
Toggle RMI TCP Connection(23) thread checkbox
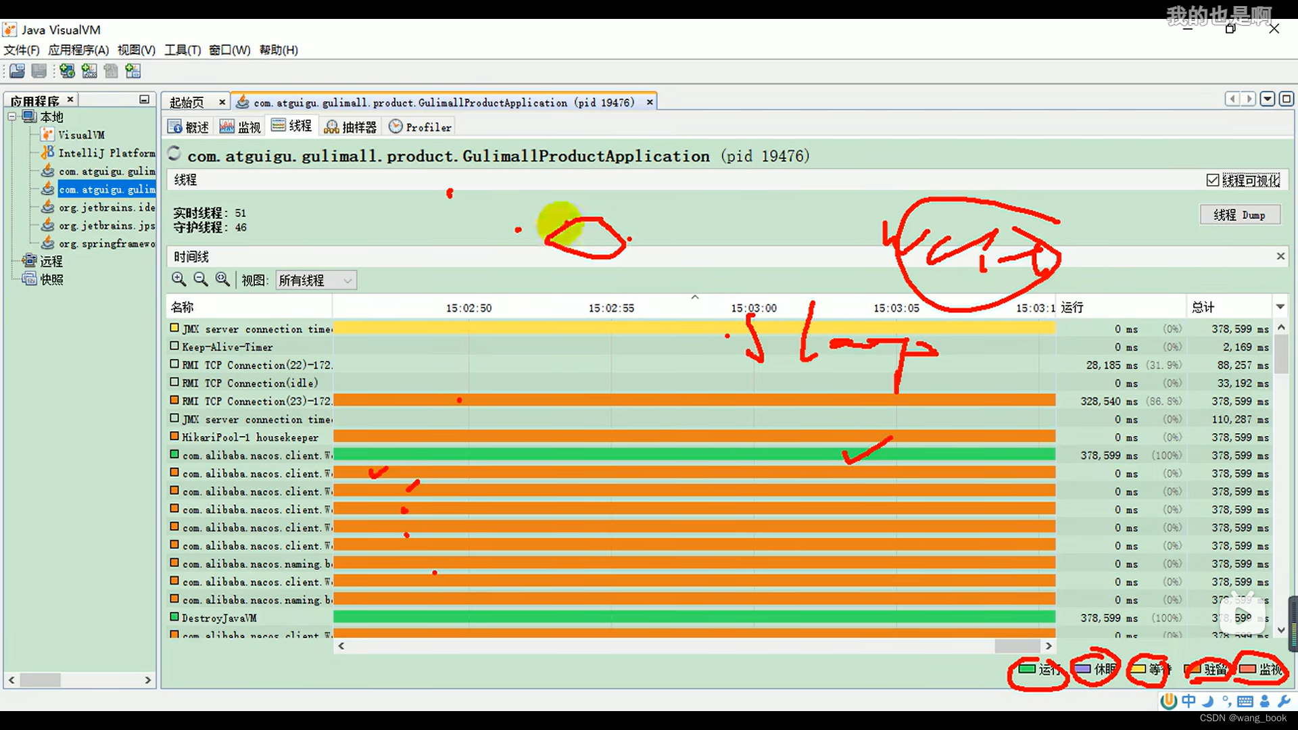(174, 400)
